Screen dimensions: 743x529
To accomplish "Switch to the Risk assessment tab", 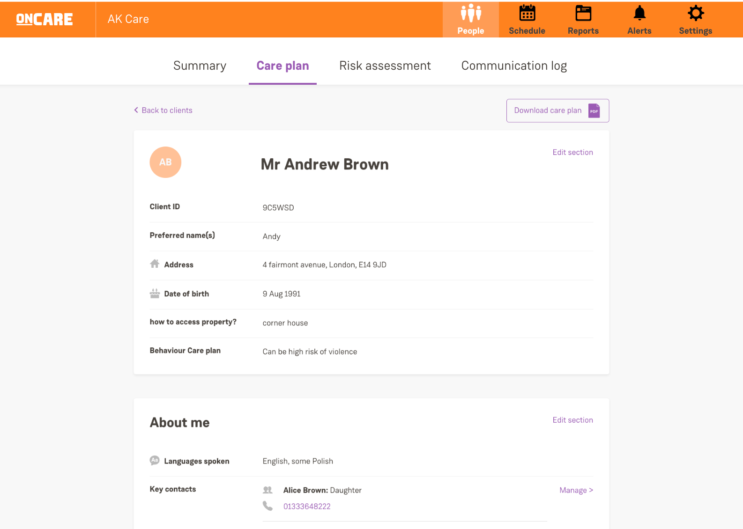I will pyautogui.click(x=385, y=66).
